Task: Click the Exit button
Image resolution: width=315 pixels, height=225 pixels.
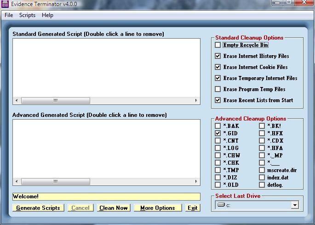Action: point(193,208)
